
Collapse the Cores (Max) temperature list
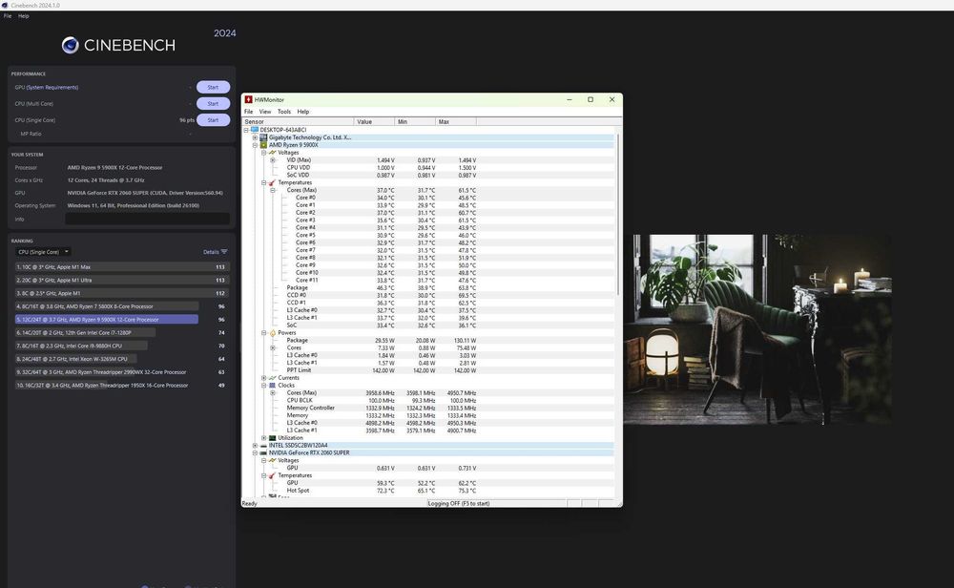pos(273,190)
